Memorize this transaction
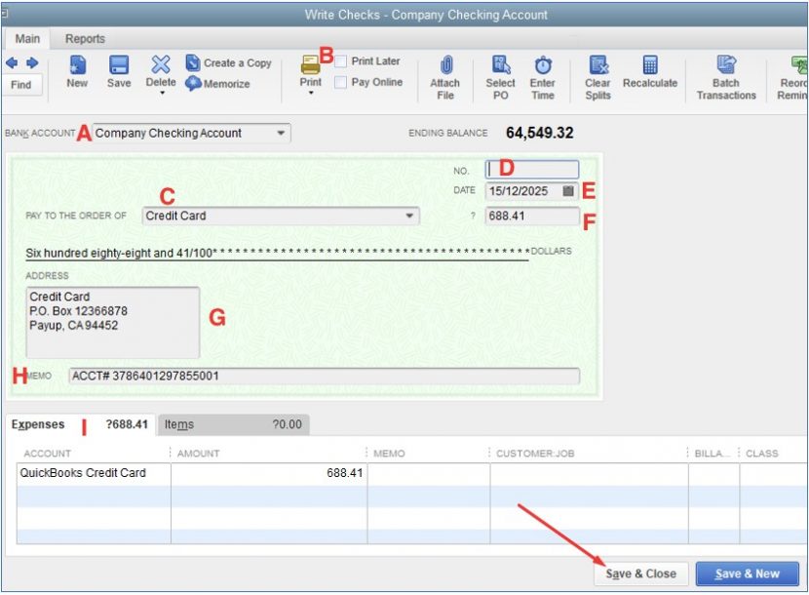 click(222, 84)
